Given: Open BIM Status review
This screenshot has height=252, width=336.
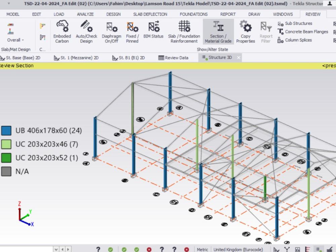Looking at the screenshot, I should click(153, 30).
